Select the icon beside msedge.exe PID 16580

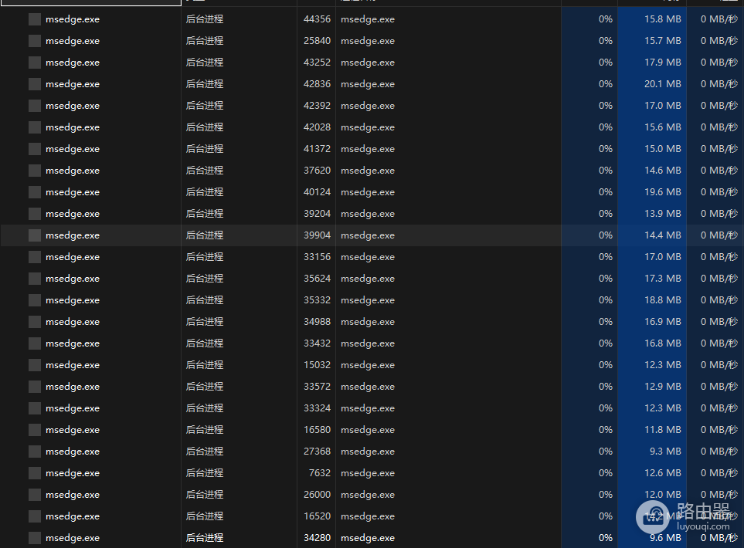[35, 430]
